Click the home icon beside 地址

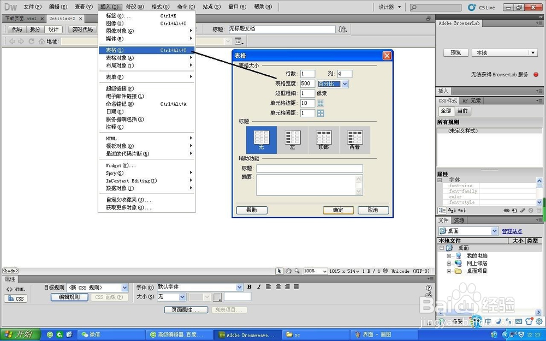42,41
